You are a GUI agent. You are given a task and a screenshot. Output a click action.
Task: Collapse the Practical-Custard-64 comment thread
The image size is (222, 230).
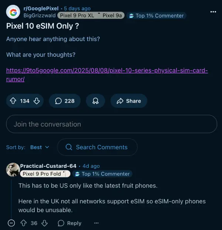pyautogui.click(x=11, y=223)
